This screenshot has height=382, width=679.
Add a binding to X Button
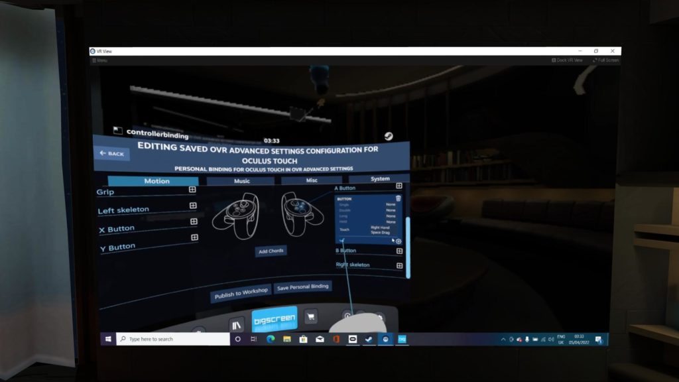point(194,222)
